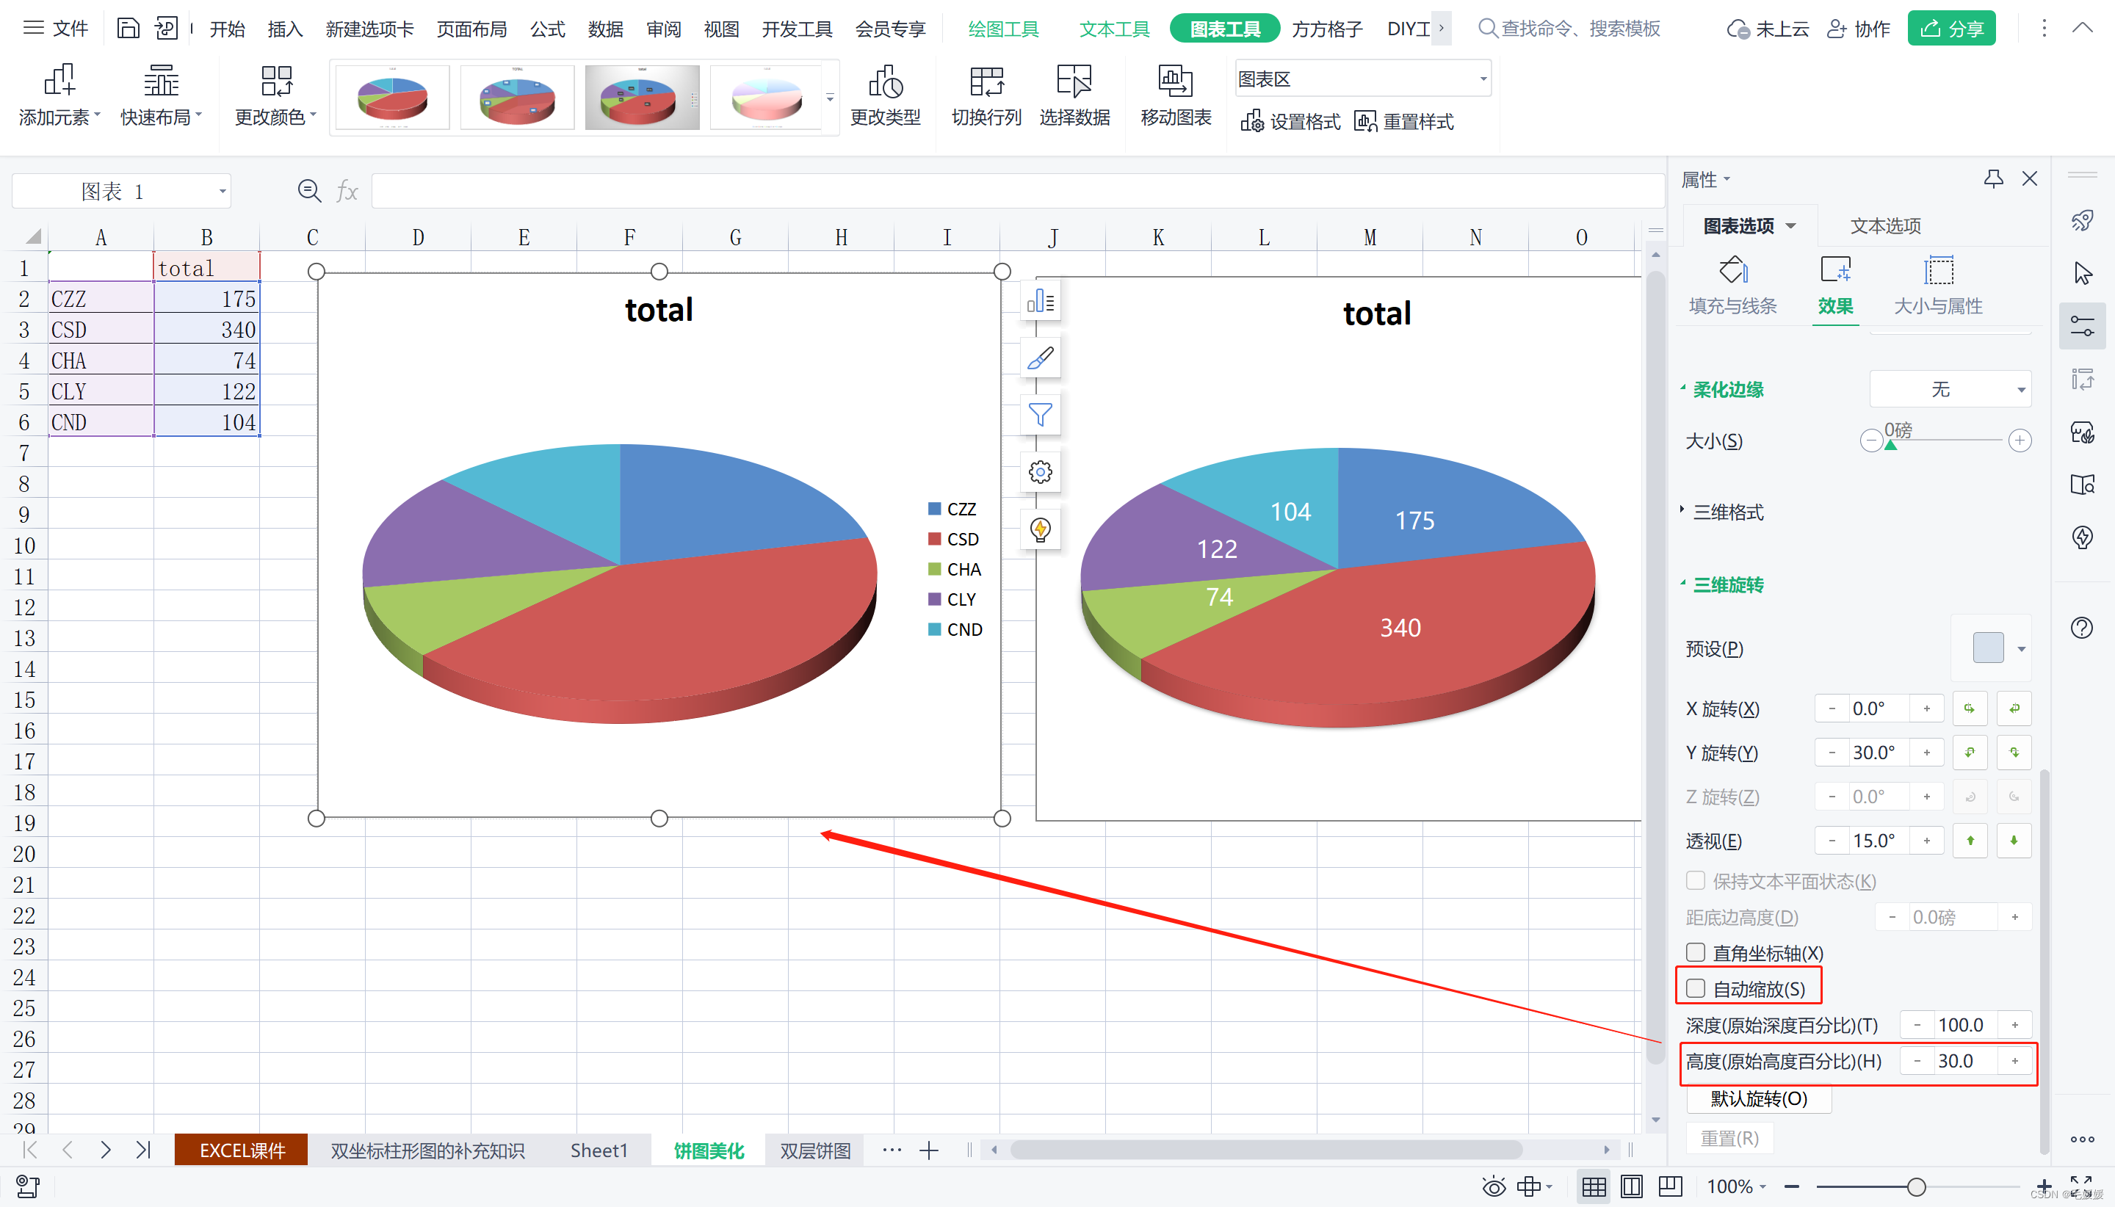Image resolution: width=2115 pixels, height=1207 pixels.
Task: Click the Change Chart Type icon
Action: click(885, 82)
